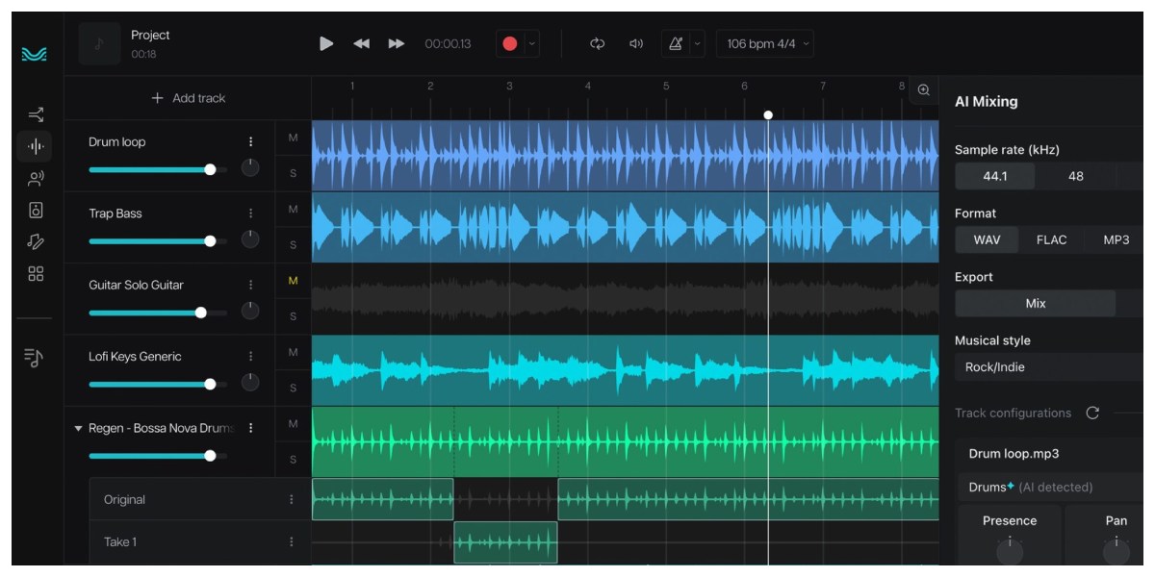1155x577 pixels.
Task: Click the refresh icon beside Track configurations
Action: coord(1092,414)
